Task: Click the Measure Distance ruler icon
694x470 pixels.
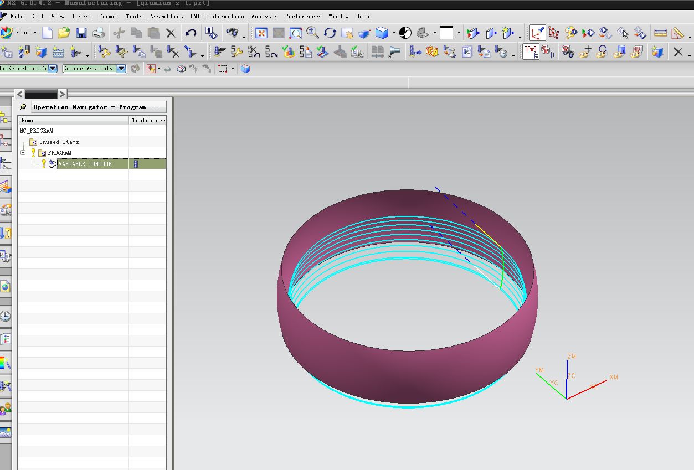Action: point(660,33)
